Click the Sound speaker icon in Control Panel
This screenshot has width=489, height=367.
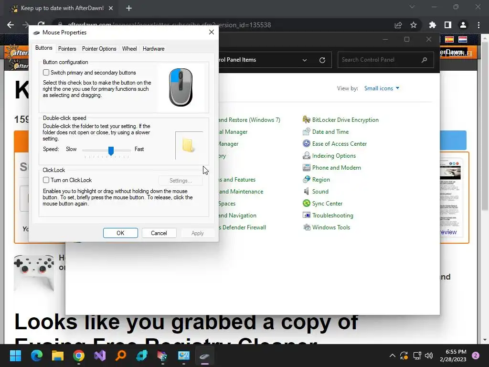[307, 191]
